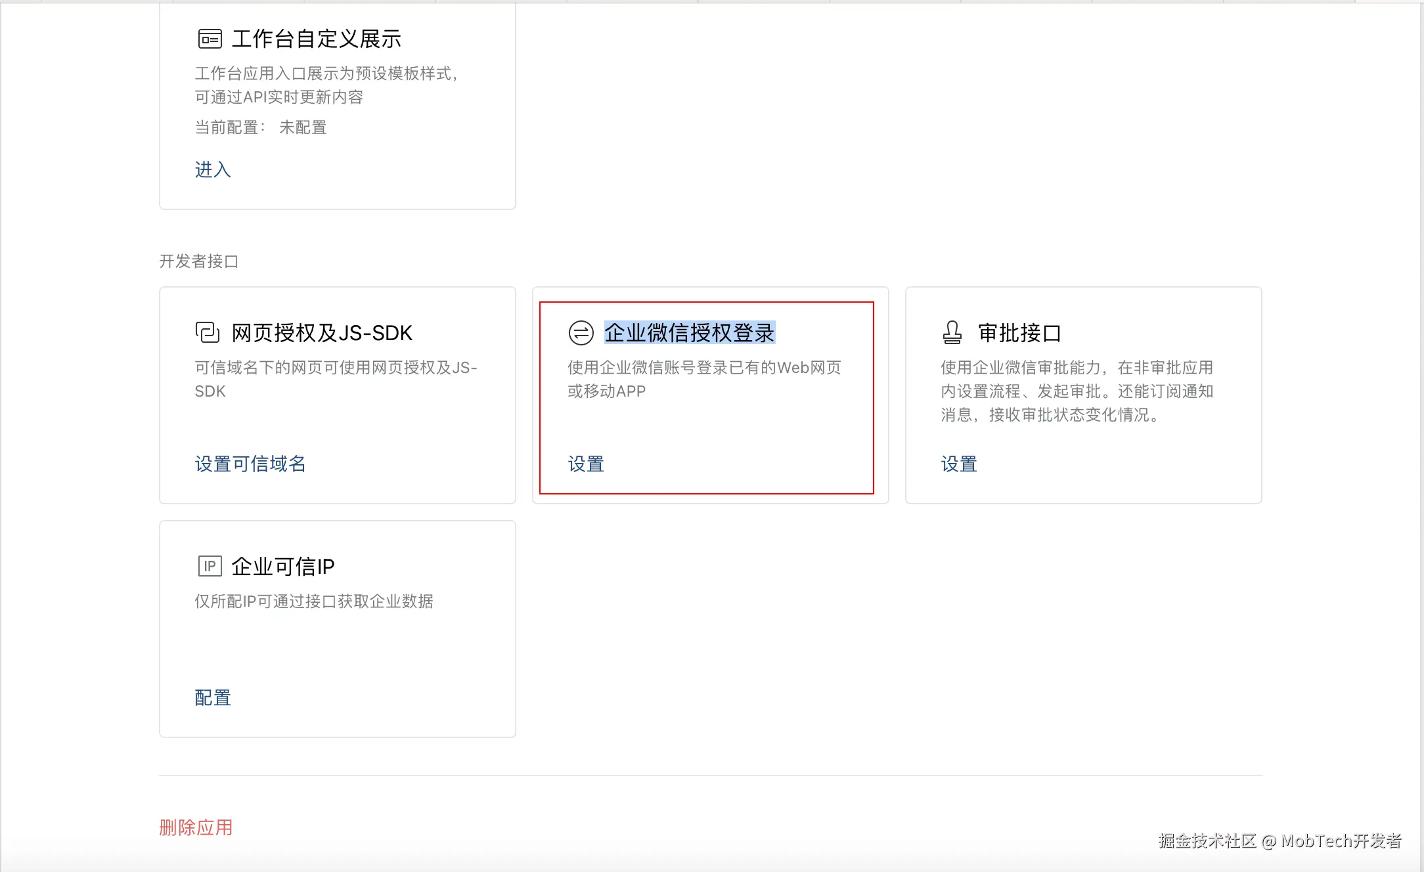Click the 开发者接口 section label
Viewport: 1424px width, 872px height.
tap(198, 261)
